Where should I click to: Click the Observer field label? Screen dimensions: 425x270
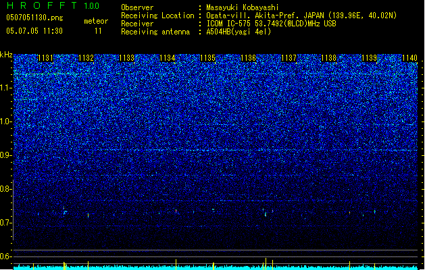pos(137,7)
